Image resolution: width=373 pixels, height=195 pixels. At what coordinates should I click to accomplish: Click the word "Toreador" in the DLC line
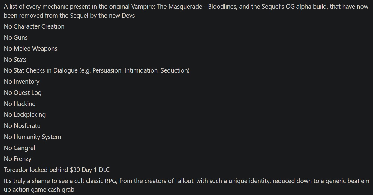tap(17, 170)
